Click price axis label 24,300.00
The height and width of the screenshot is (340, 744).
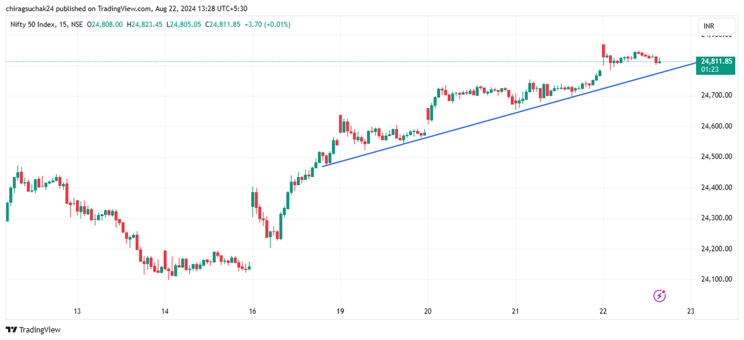point(716,218)
